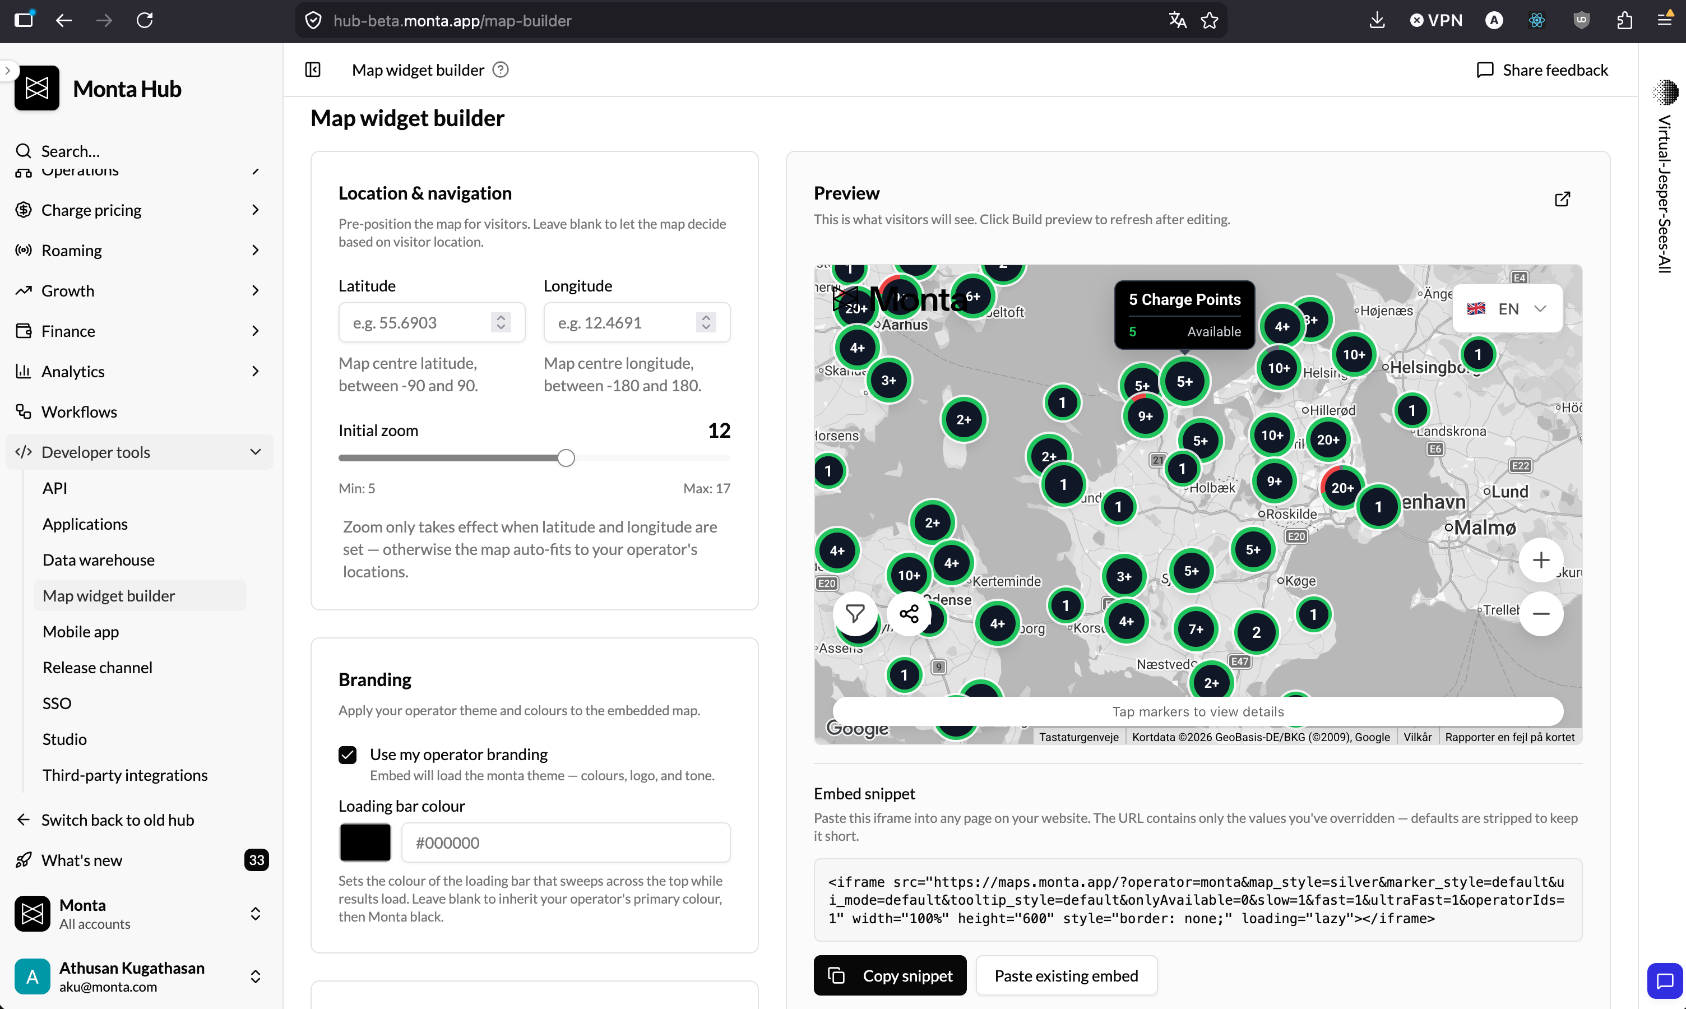1686x1009 pixels.
Task: Reload the page with the browser refresh icon
Action: 145,20
